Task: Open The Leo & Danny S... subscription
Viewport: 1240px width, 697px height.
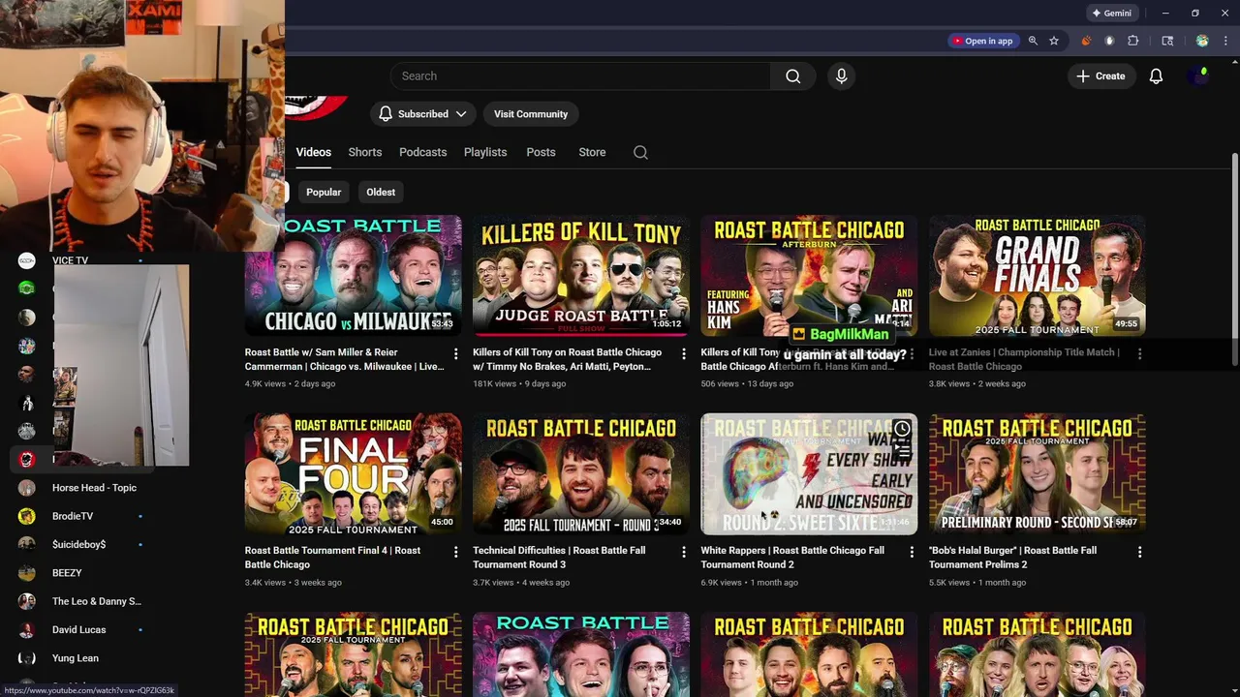Action: (x=96, y=601)
